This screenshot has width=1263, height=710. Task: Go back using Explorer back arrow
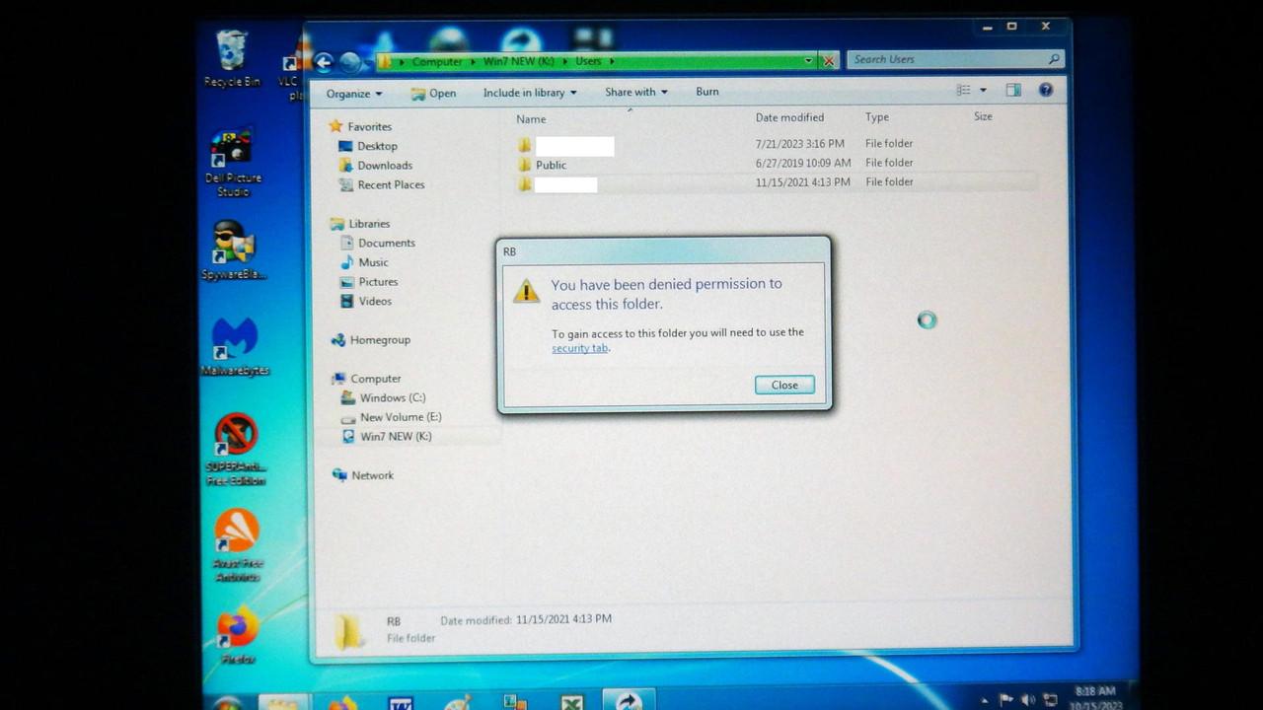[324, 63]
